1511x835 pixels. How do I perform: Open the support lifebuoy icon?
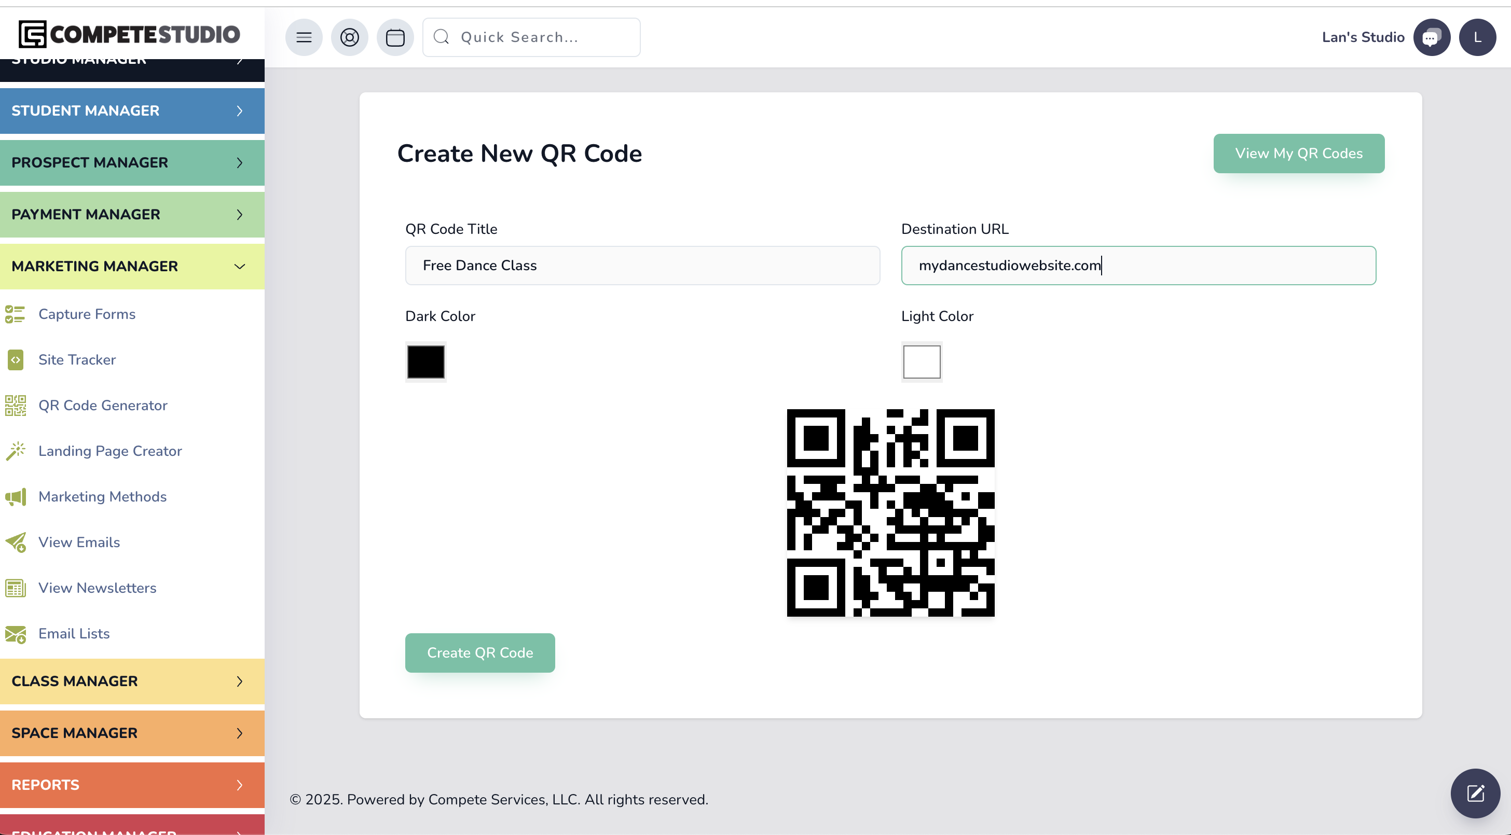pyautogui.click(x=350, y=37)
